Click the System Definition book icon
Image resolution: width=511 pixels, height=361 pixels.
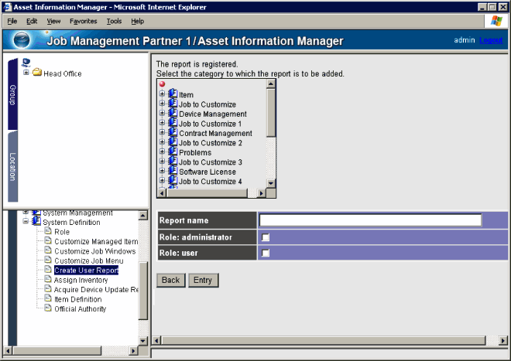coord(36,221)
